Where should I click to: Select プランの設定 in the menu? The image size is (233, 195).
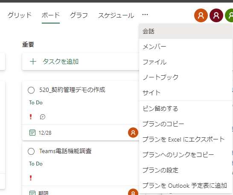186,170
